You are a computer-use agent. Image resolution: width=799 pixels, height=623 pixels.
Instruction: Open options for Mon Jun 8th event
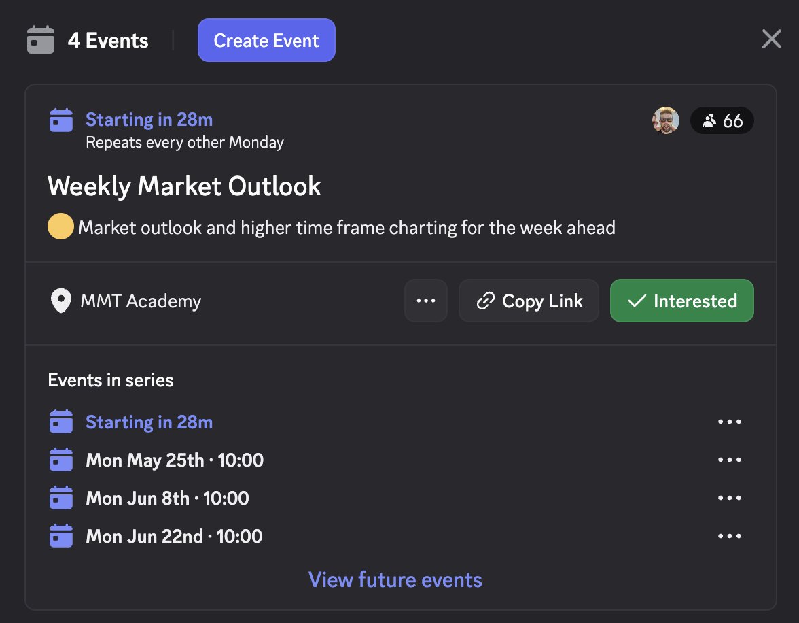click(729, 498)
